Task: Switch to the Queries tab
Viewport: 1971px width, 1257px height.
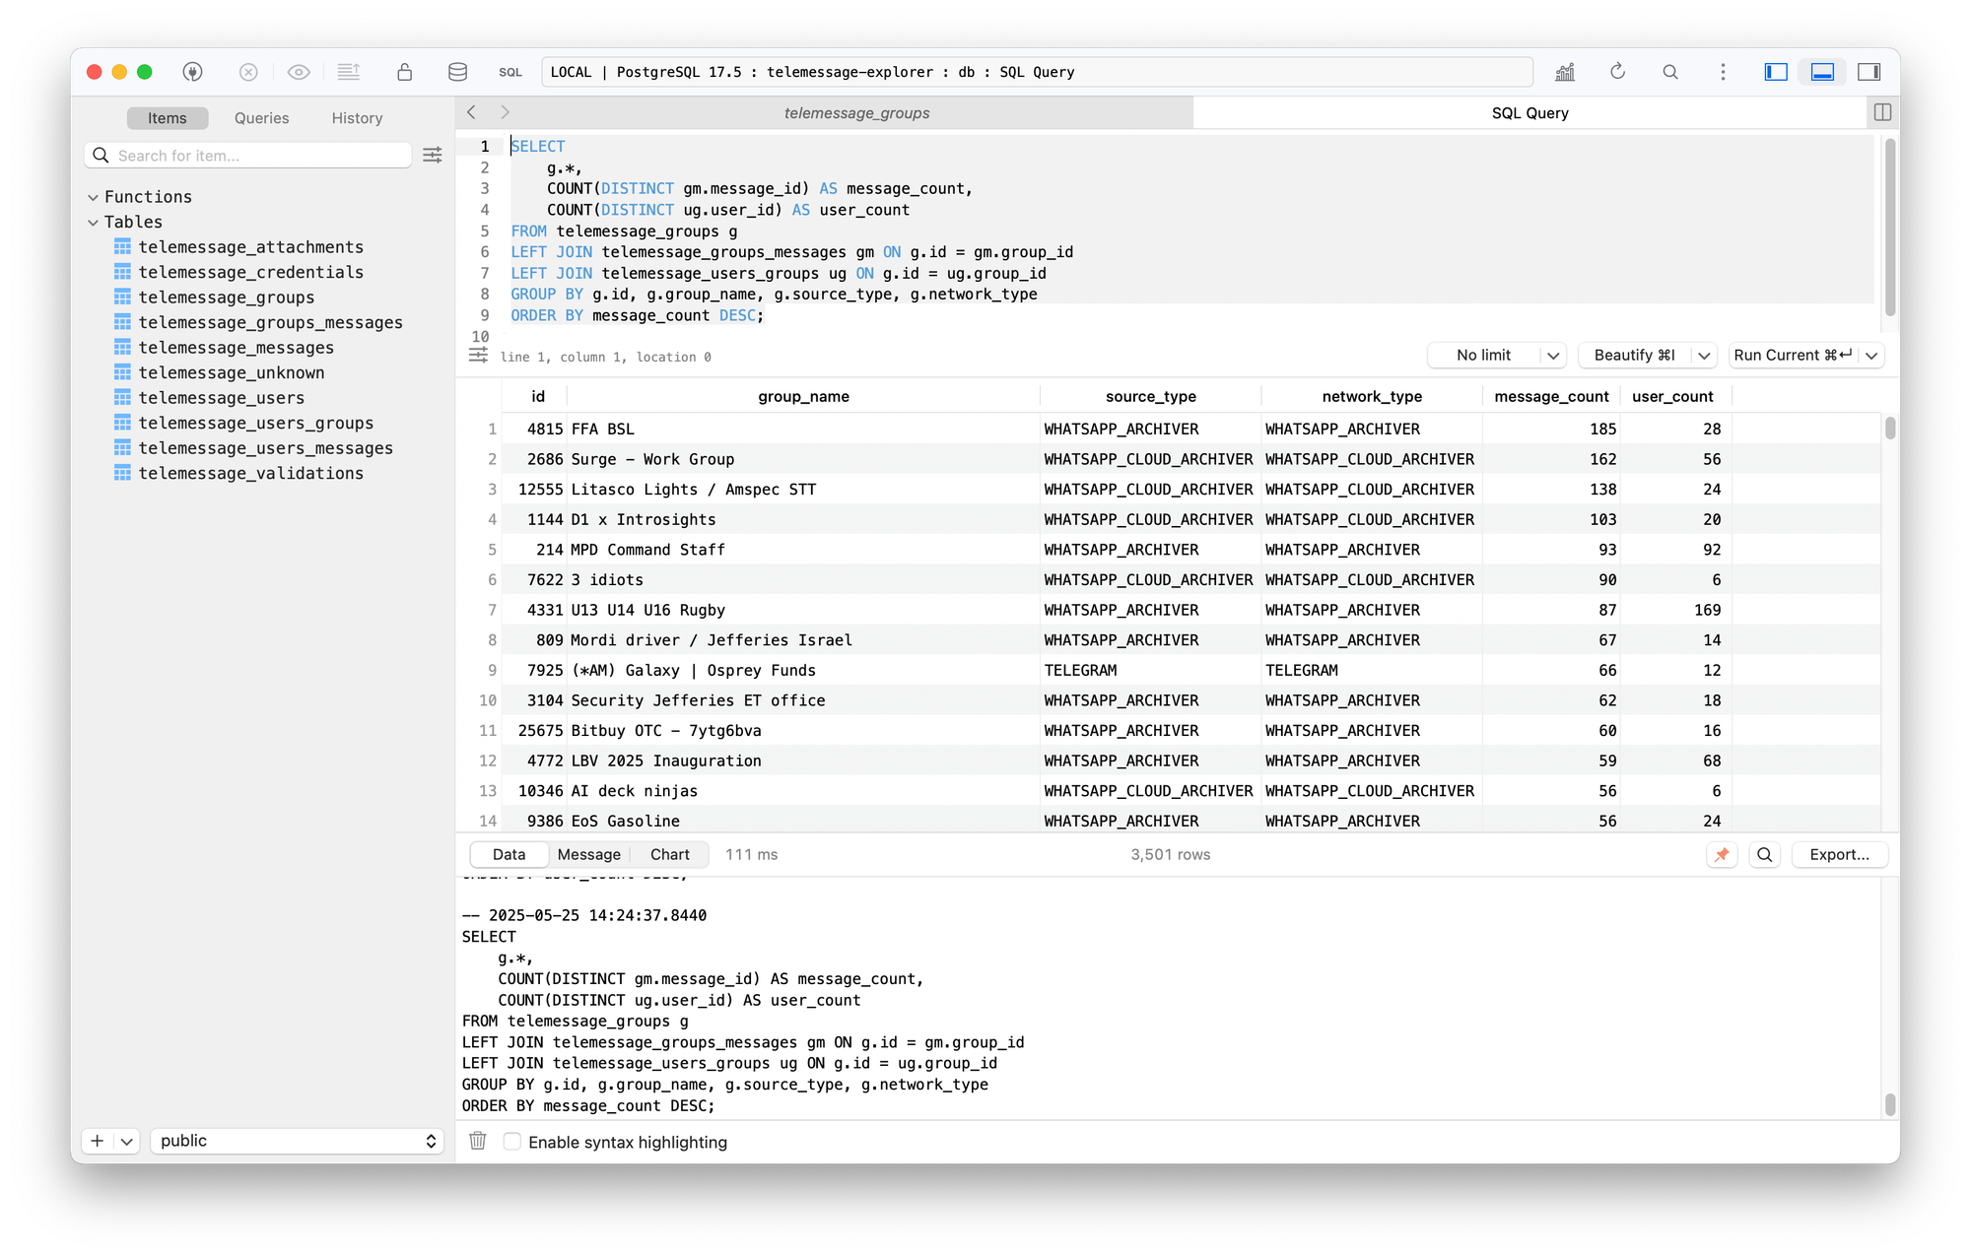Action: 261,118
